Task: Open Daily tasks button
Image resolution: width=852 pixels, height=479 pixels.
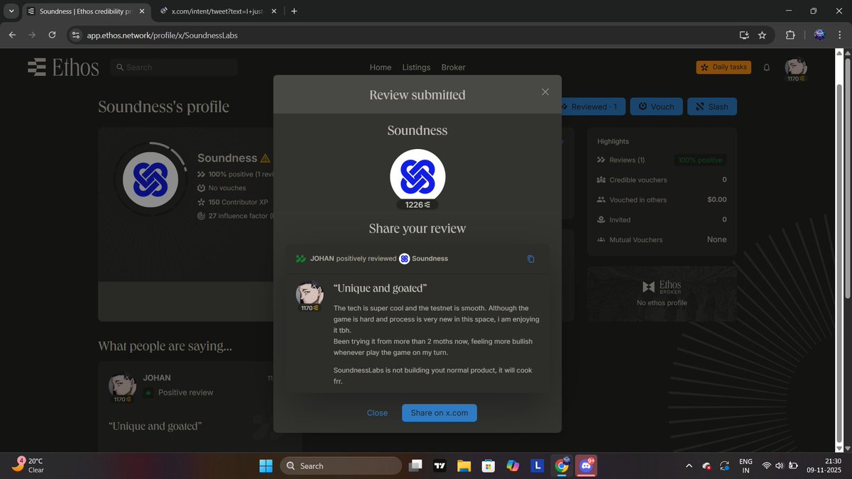Action: 723,67
